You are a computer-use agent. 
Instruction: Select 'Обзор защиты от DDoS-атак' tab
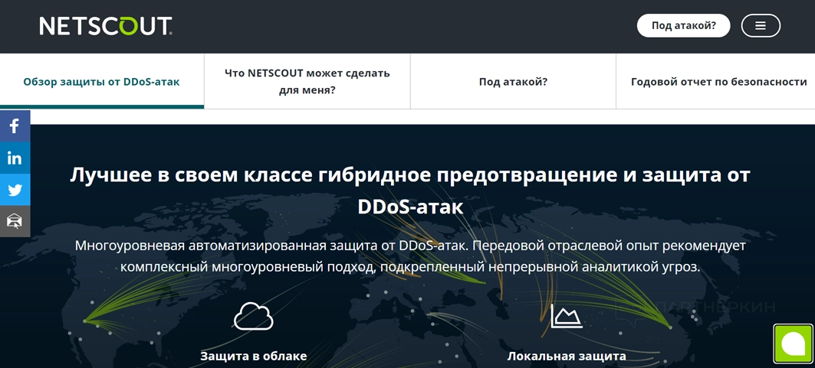[x=102, y=81]
